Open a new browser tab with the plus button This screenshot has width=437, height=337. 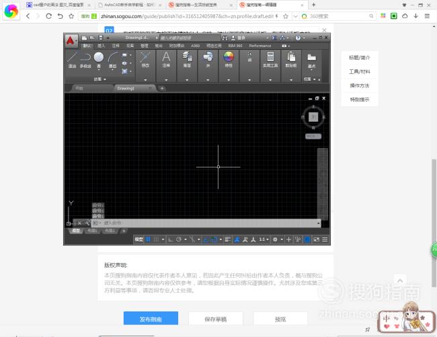(x=313, y=5)
